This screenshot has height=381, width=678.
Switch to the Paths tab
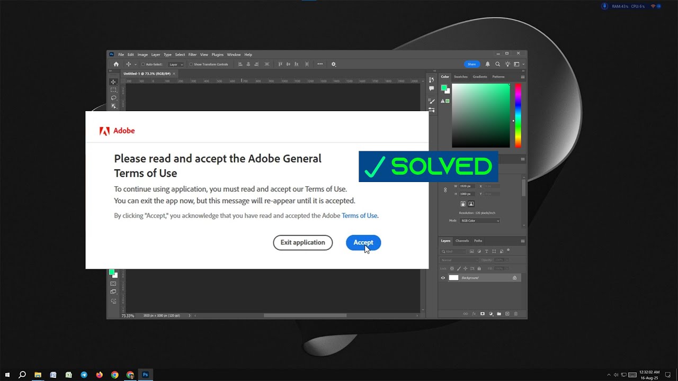[x=478, y=241]
